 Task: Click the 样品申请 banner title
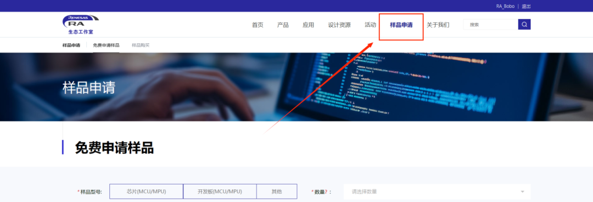tap(89, 88)
